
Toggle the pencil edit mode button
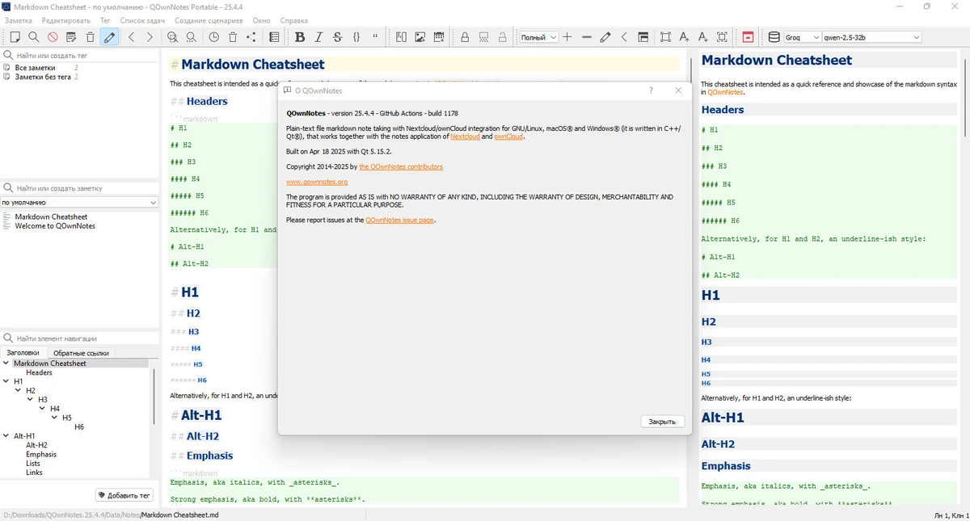[x=109, y=37]
